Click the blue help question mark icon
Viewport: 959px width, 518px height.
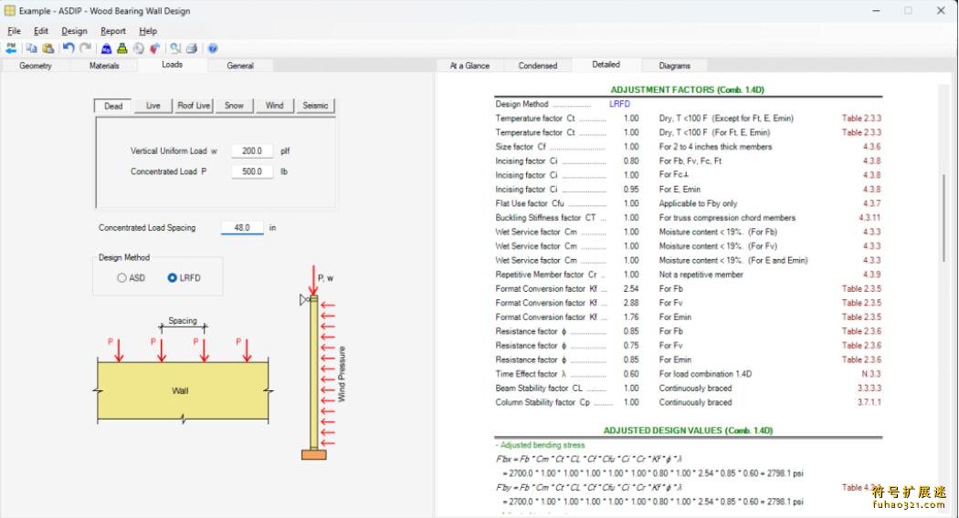pos(213,48)
